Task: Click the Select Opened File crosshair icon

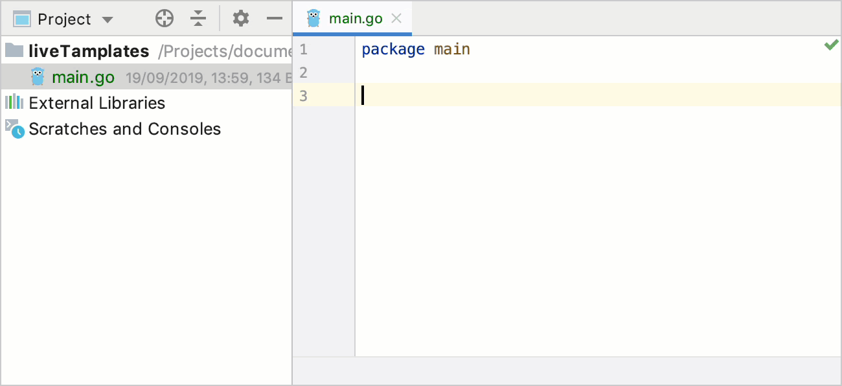Action: 164,18
